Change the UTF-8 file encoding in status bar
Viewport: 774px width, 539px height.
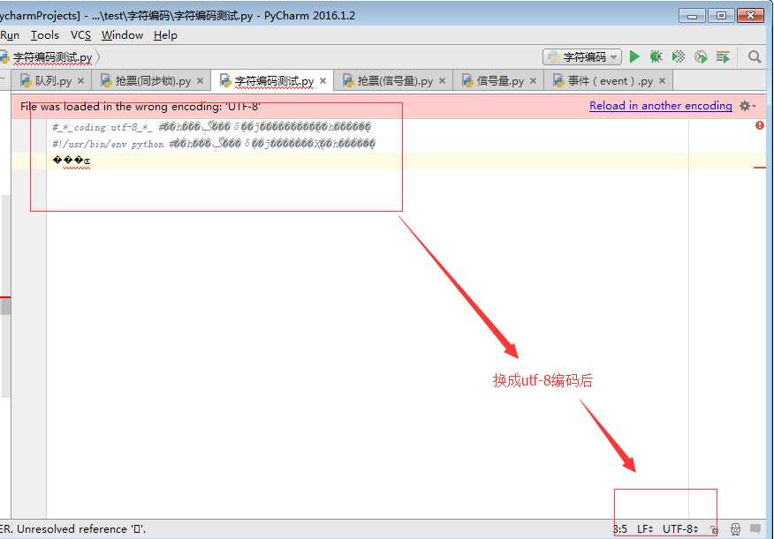pos(680,528)
